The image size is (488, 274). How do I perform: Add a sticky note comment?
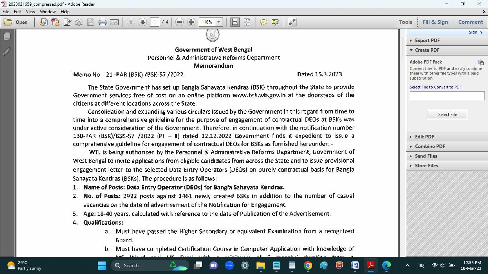click(263, 22)
